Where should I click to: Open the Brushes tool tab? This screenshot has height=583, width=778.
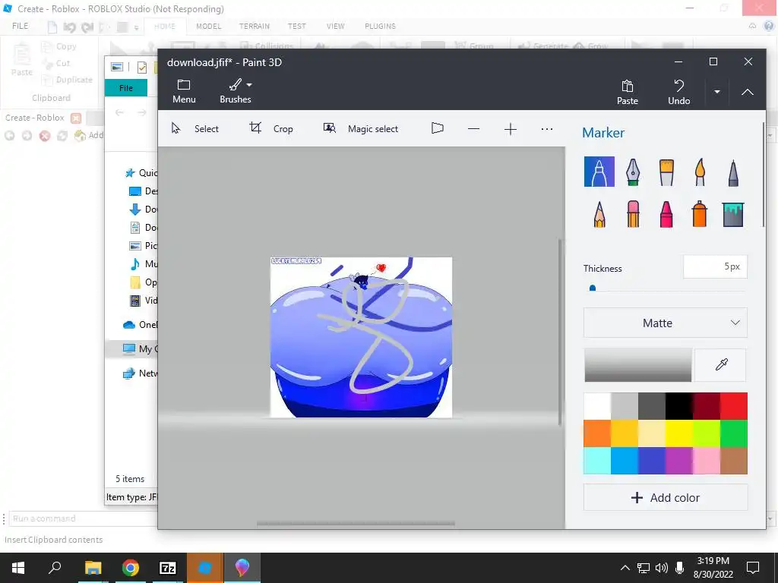(x=236, y=91)
